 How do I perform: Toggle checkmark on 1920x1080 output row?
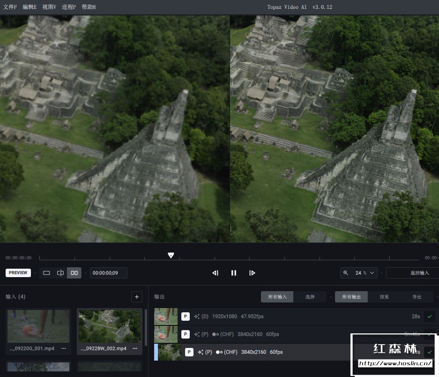coord(429,317)
